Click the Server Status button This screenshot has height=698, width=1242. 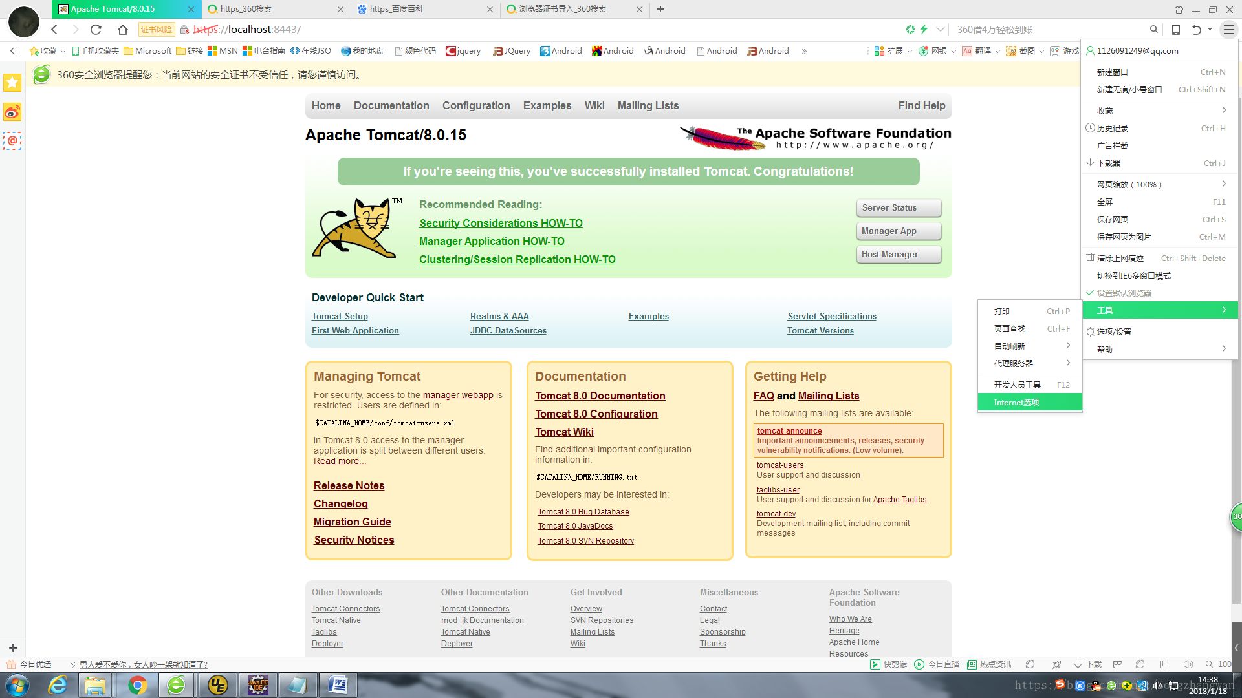pos(899,208)
